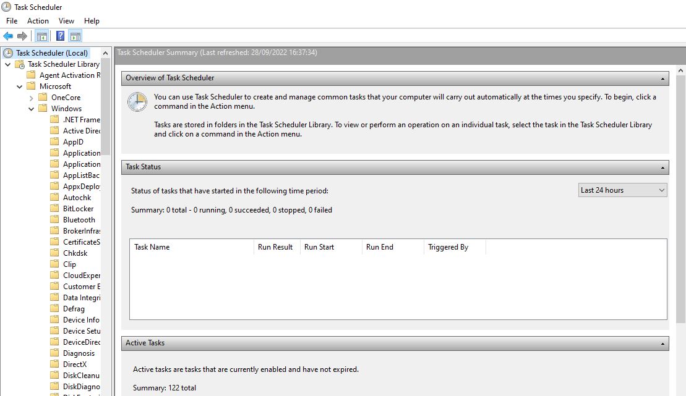686x396 pixels.
Task: Toggle the Show/Hide Action Pane toolbar icon
Action: coord(75,35)
